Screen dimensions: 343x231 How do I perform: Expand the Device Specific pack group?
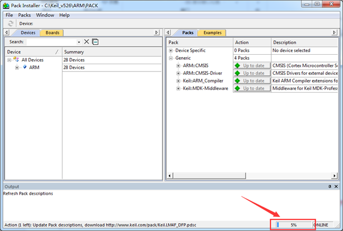[171, 51]
